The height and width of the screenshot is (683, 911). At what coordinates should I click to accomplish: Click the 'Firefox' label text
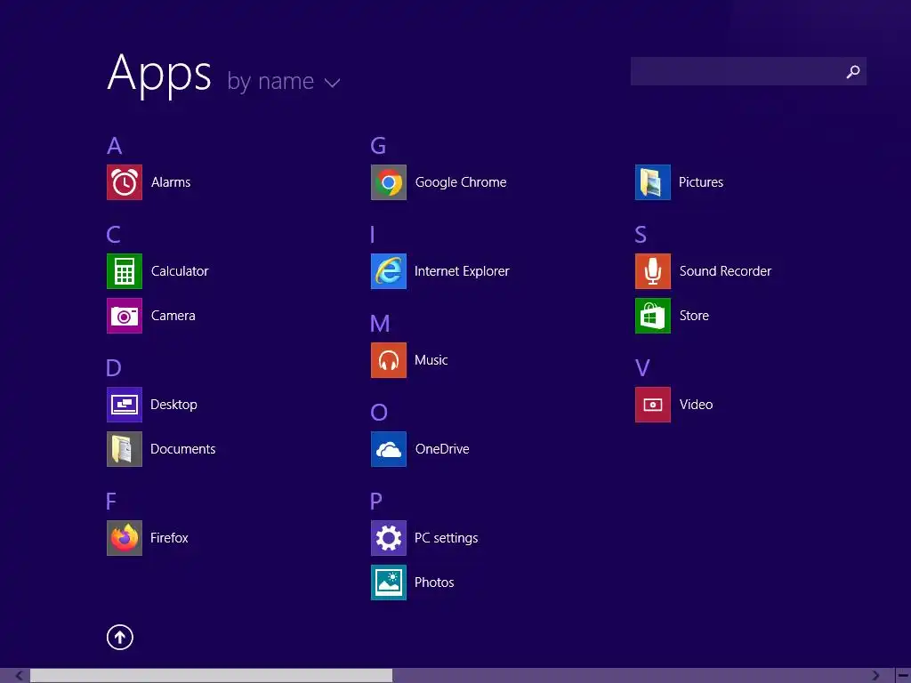169,538
